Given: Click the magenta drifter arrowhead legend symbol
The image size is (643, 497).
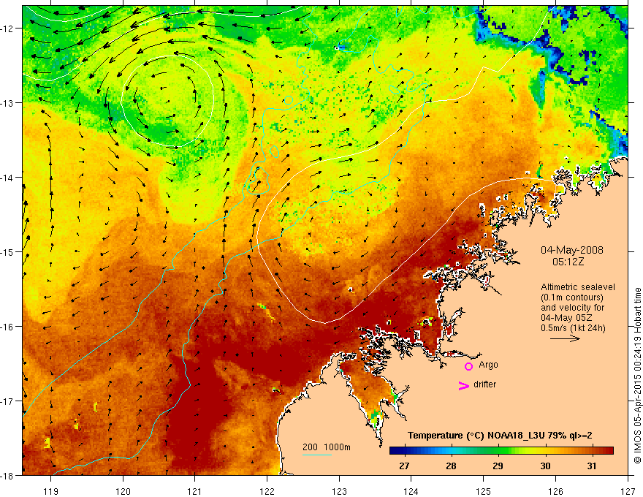Looking at the screenshot, I should (x=463, y=385).
